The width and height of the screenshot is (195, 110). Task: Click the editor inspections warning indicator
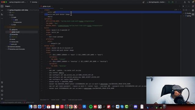[x=175, y=10]
